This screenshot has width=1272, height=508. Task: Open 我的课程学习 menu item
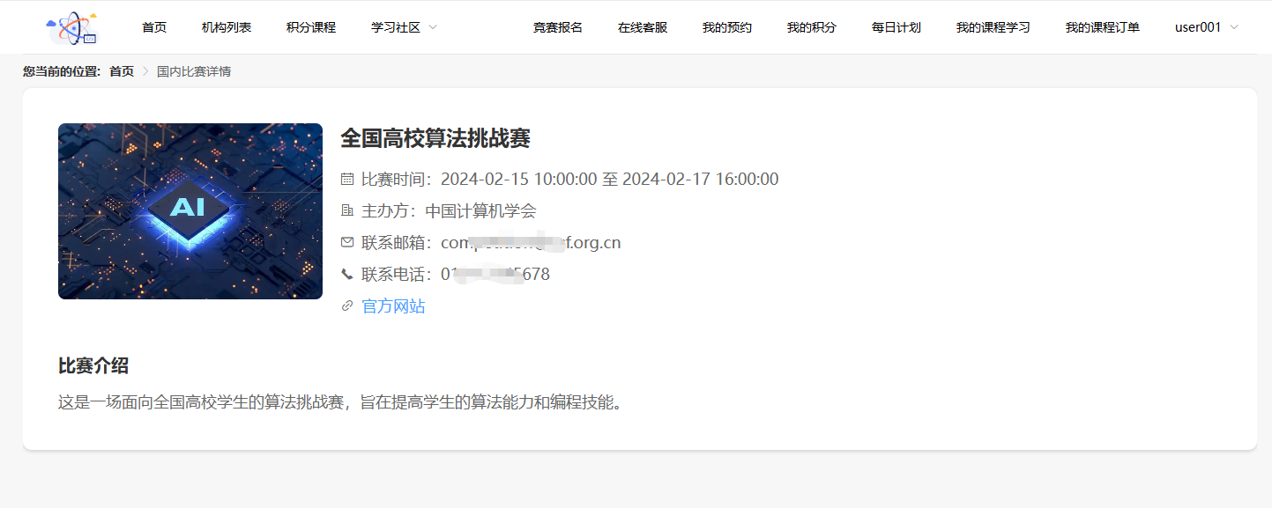(x=993, y=27)
